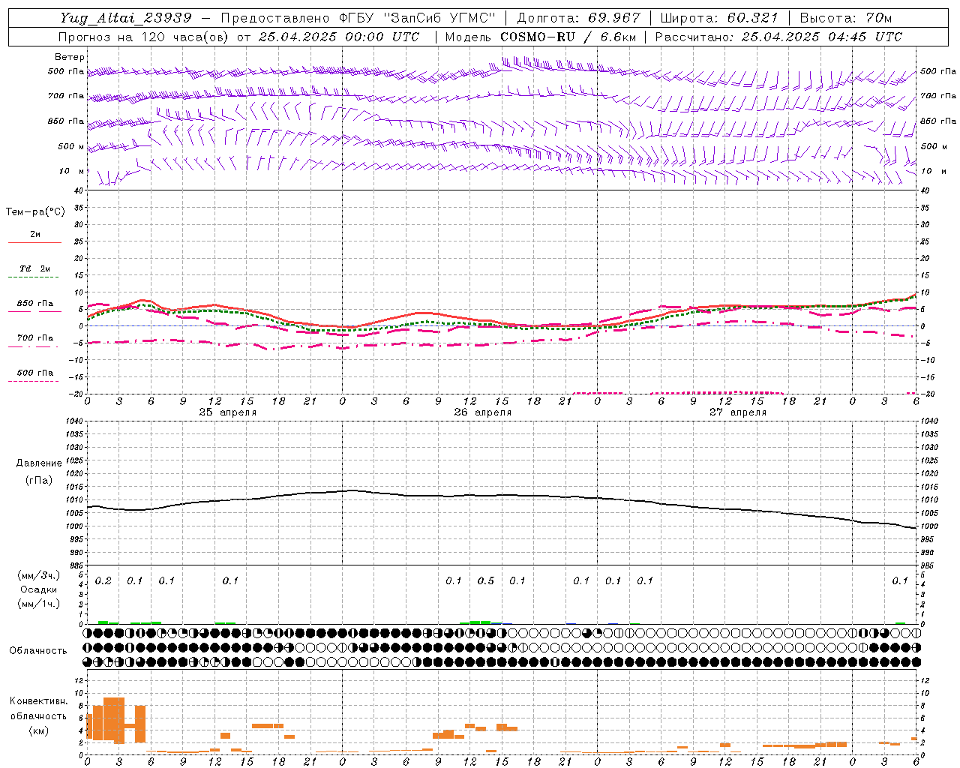Click the 0.5 precipitation value

coord(486,581)
